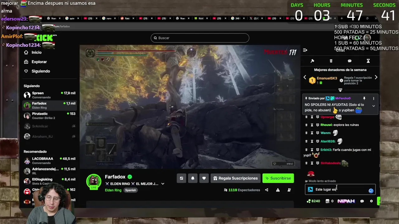399x224 pixels.
Task: Click speech bubble icon in chat toolbar
Action: click(349, 61)
